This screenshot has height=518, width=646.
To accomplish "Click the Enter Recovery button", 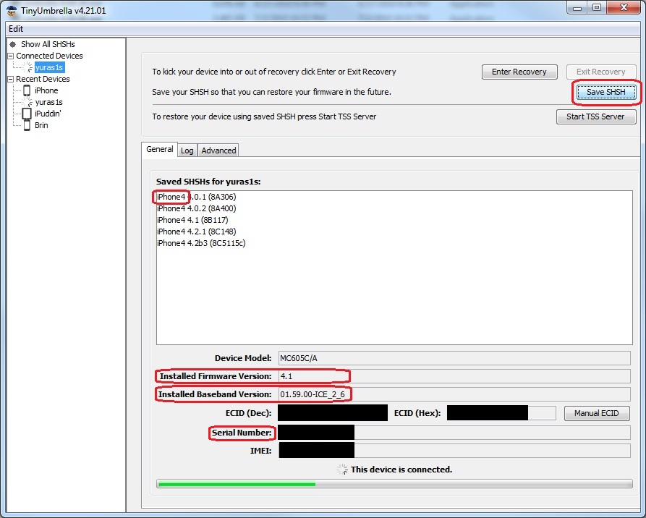I will point(519,72).
